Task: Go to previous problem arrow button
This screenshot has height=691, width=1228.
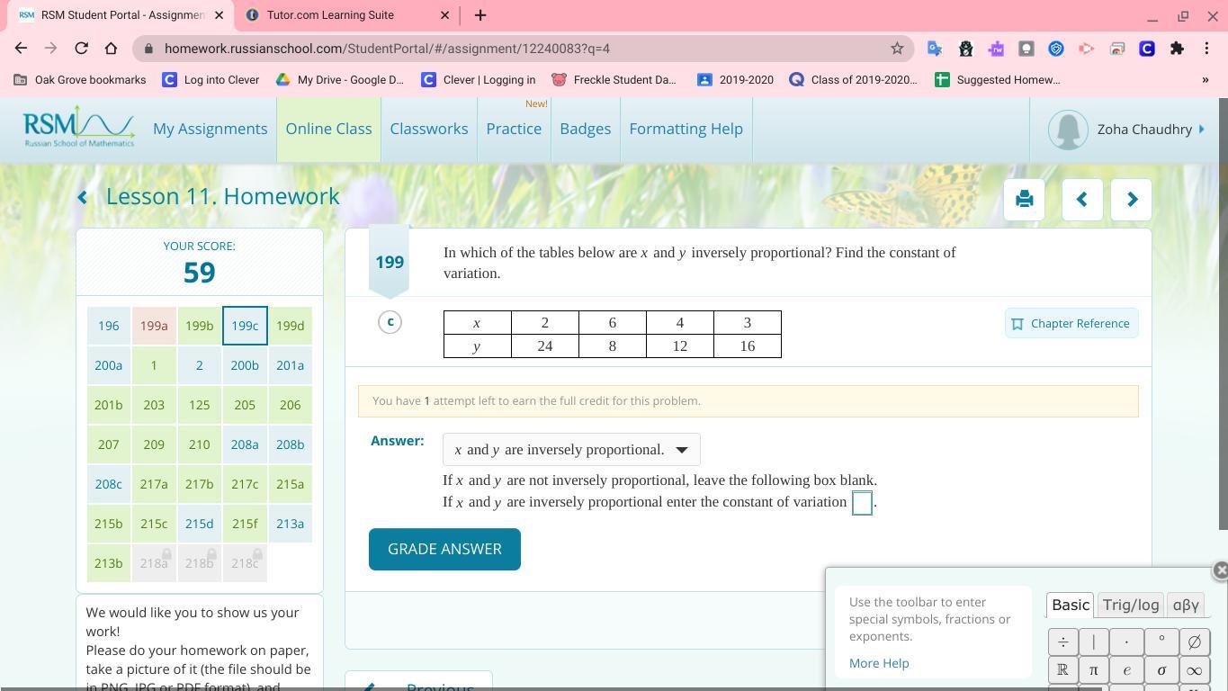Action: 1082,199
